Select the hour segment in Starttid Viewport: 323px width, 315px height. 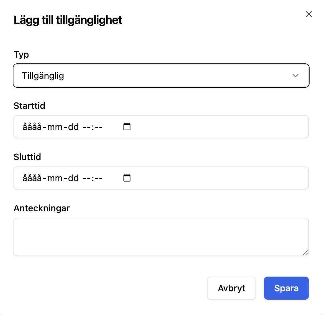pyautogui.click(x=87, y=127)
